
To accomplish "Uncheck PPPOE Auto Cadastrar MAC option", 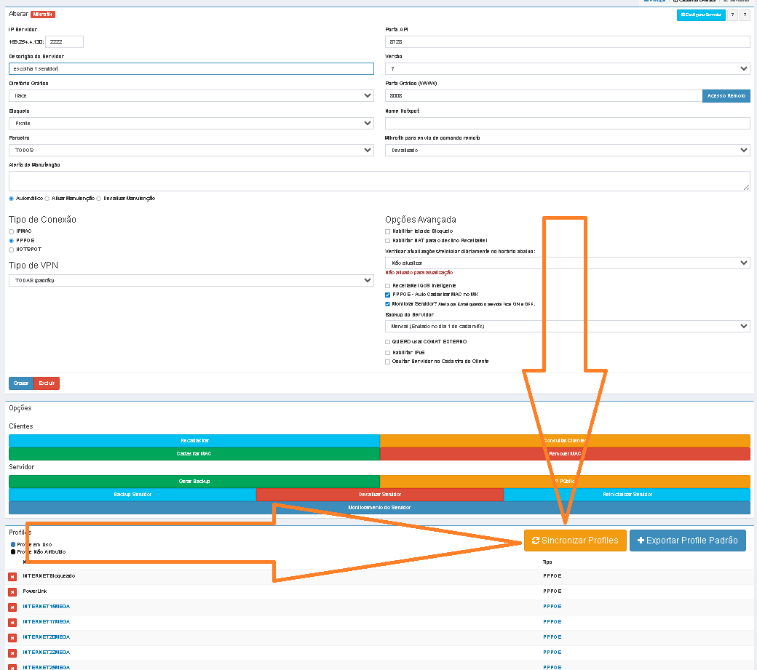I will point(387,295).
